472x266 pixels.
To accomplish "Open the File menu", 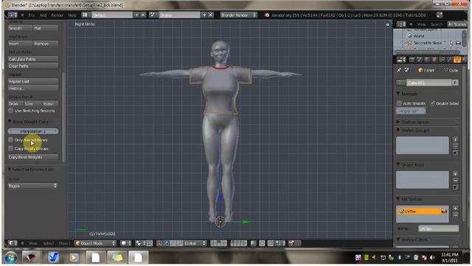I will point(32,15).
